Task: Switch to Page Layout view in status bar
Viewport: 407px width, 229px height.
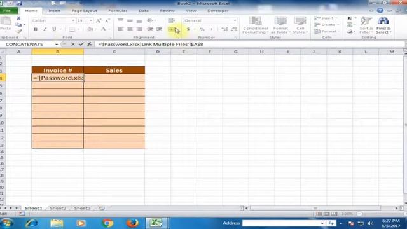Action: click(326, 214)
